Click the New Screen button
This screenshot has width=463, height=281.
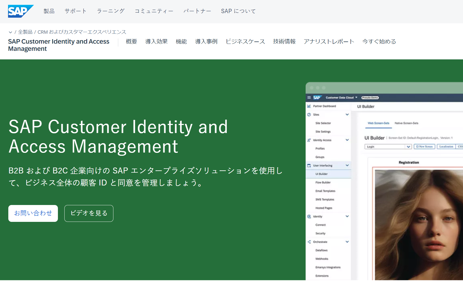424,147
